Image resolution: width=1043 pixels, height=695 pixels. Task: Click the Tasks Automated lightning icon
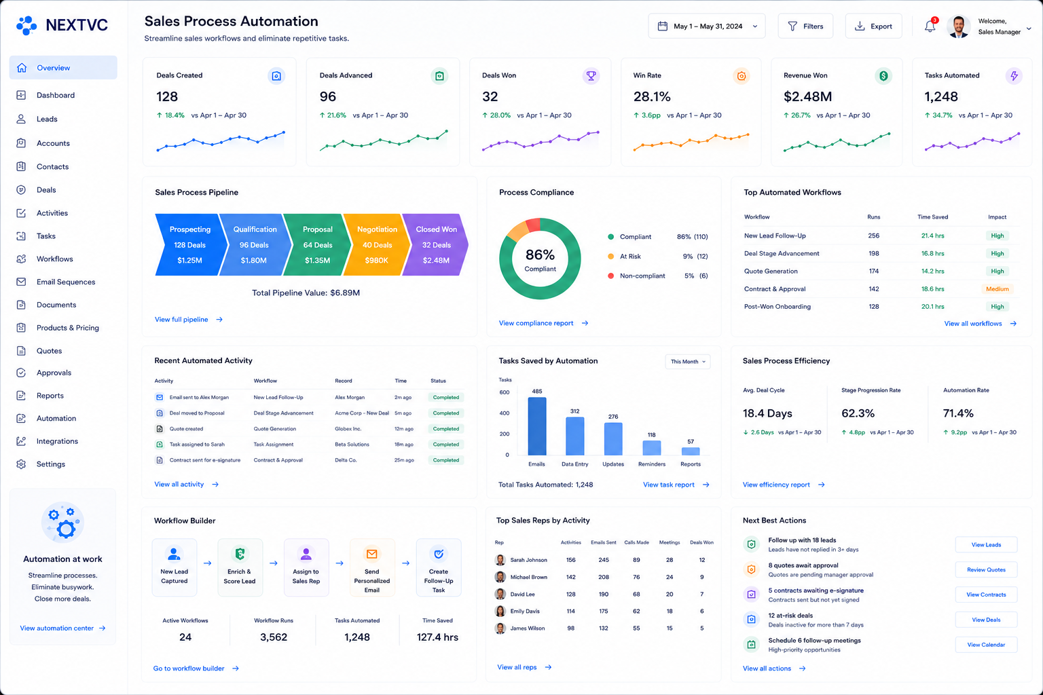coord(1014,76)
